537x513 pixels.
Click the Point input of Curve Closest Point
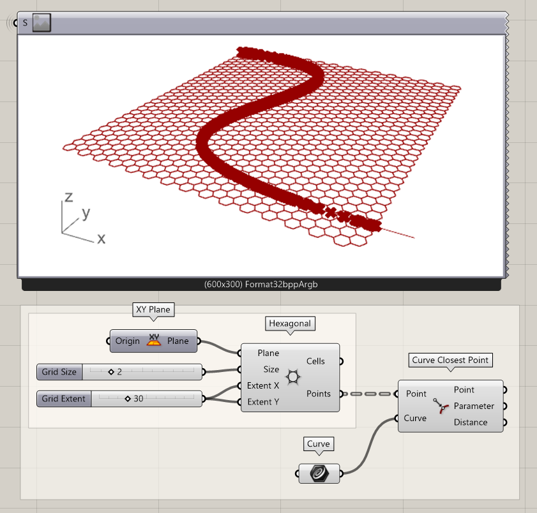(x=416, y=394)
